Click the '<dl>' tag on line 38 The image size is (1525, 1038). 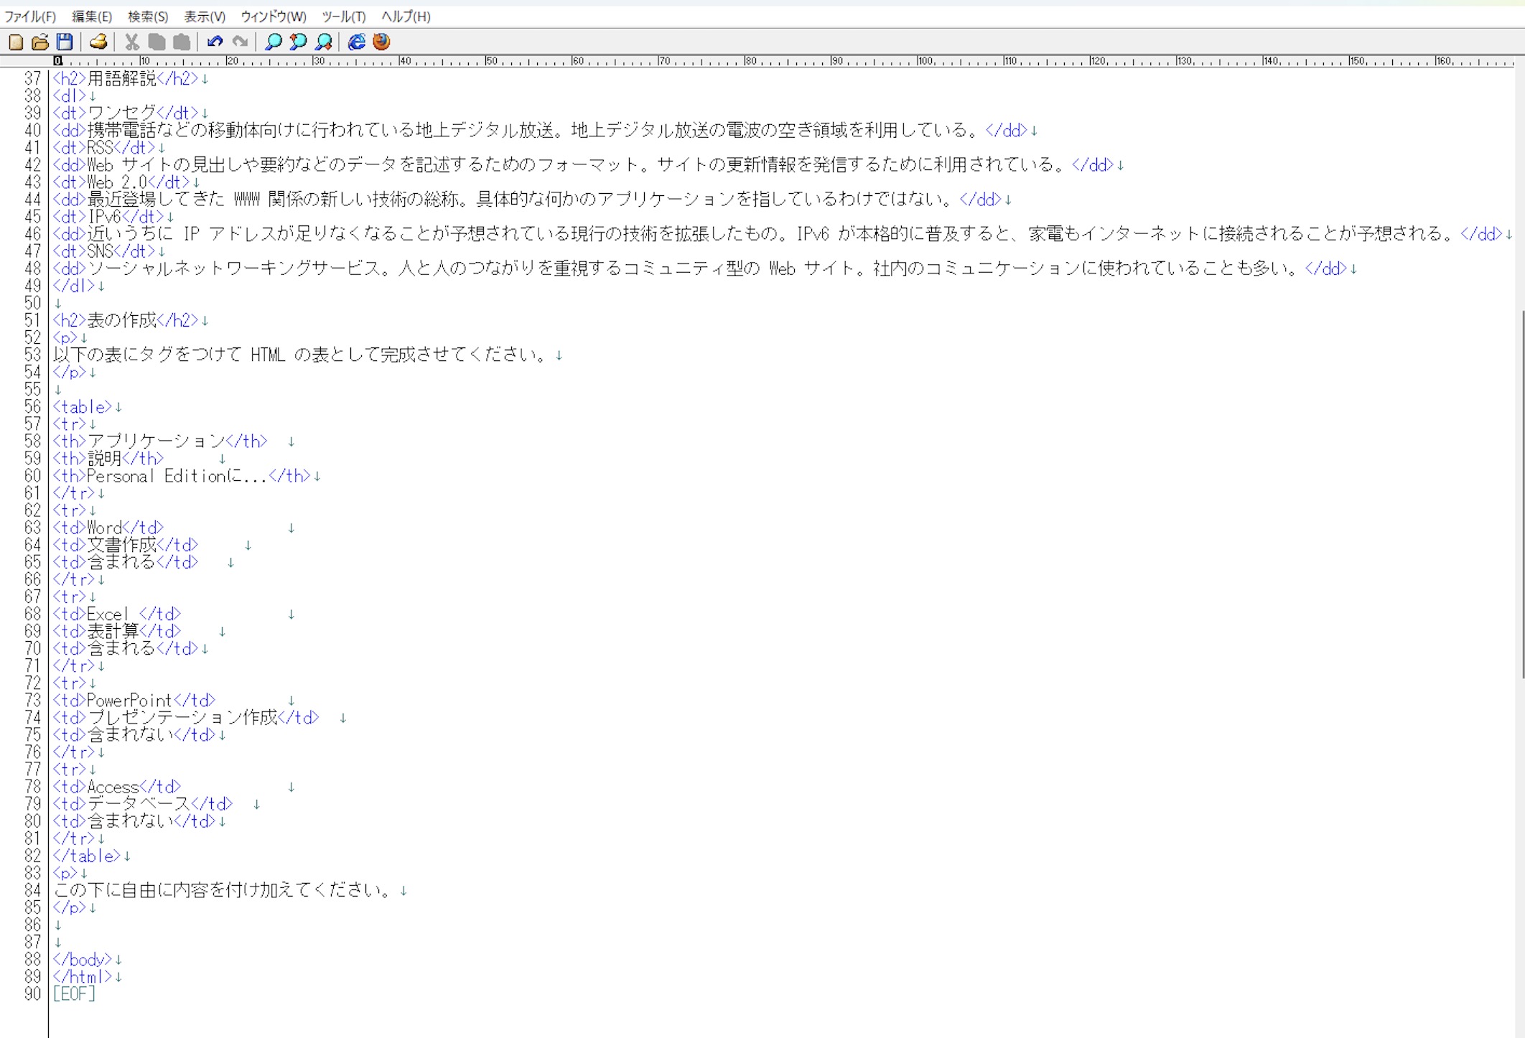(70, 95)
